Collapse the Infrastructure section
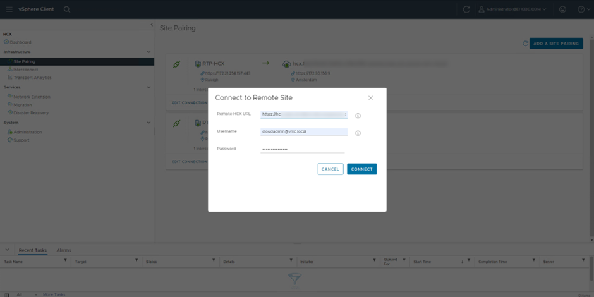Image resolution: width=594 pixels, height=297 pixels. (148, 52)
